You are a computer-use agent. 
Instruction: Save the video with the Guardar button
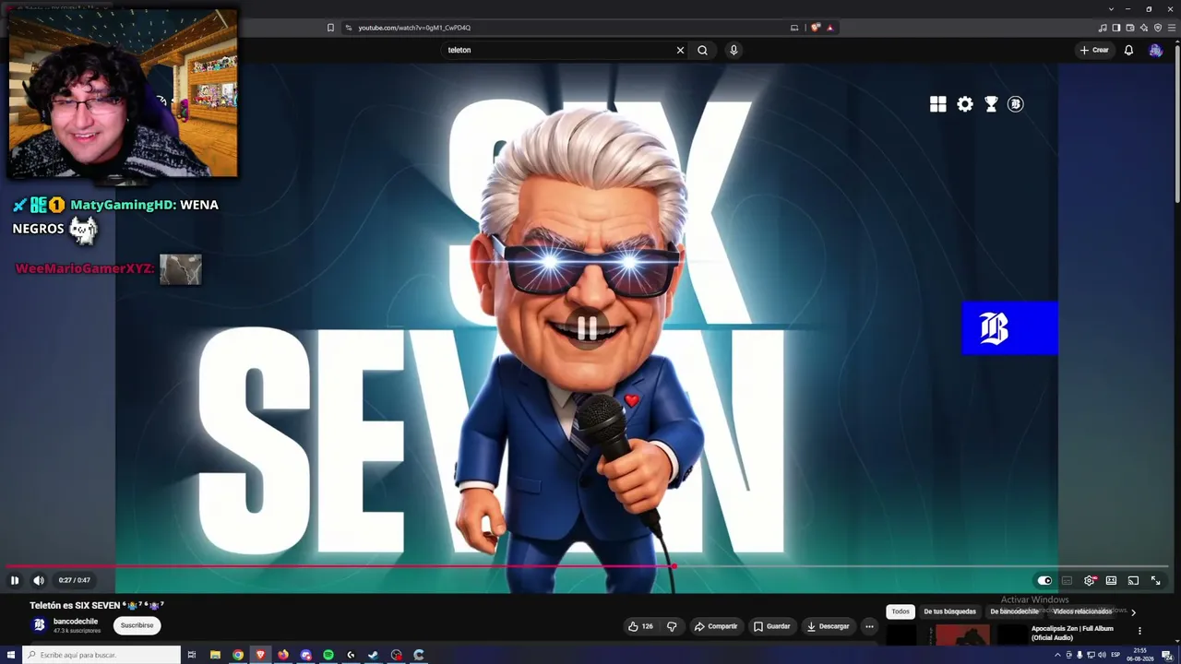[x=772, y=626]
